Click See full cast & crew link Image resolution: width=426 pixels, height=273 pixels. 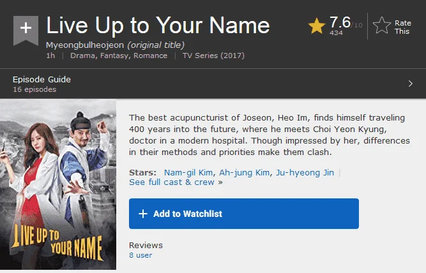172,182
